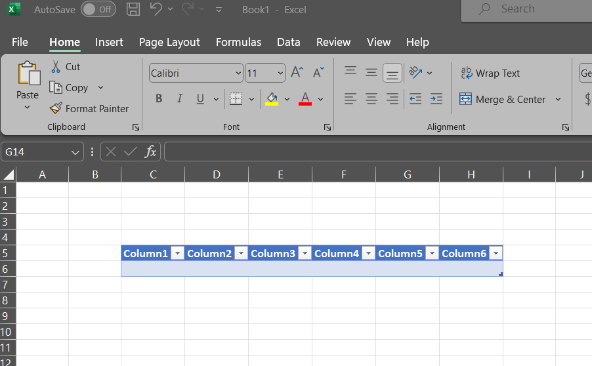The height and width of the screenshot is (366, 592).
Task: Click Merge & Center button
Action: [503, 99]
